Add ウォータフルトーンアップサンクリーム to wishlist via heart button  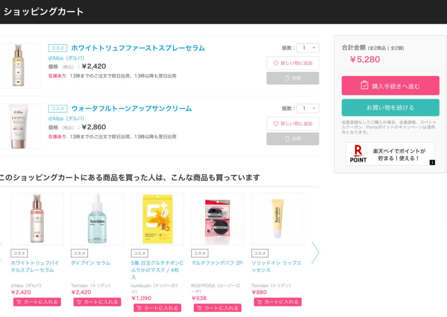[x=292, y=124]
